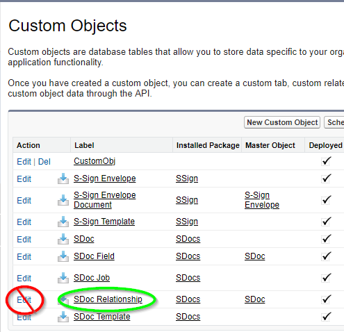This screenshot has width=344, height=332.
Task: Delete CustomObj using the Del link
Action: tap(44, 162)
